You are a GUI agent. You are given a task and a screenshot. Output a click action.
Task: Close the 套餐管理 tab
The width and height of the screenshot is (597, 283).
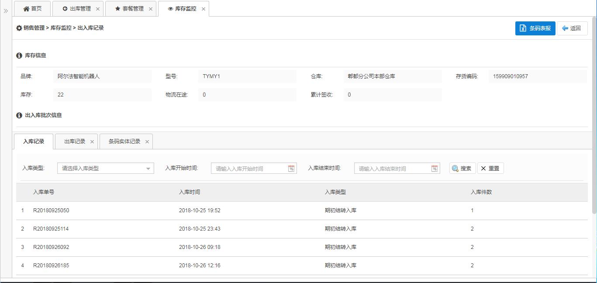click(x=151, y=9)
